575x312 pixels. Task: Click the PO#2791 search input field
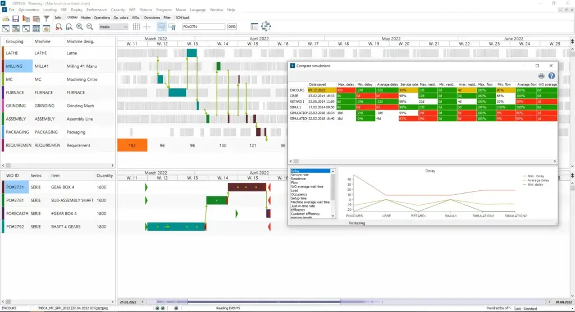point(203,27)
